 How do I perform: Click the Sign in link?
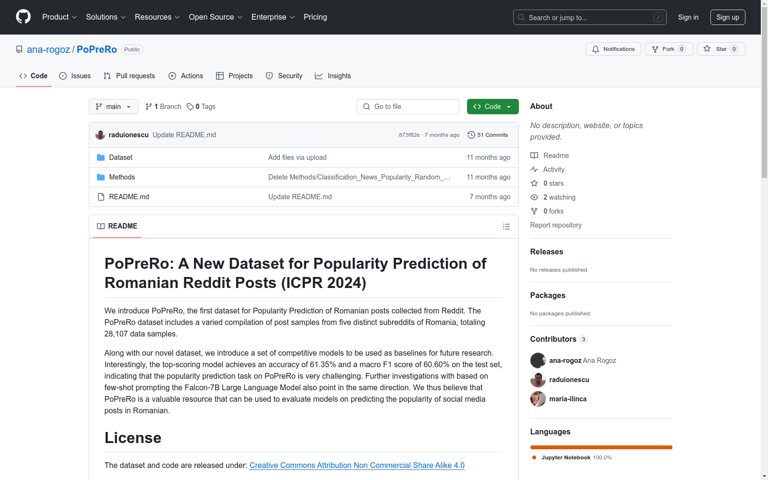[x=688, y=17]
